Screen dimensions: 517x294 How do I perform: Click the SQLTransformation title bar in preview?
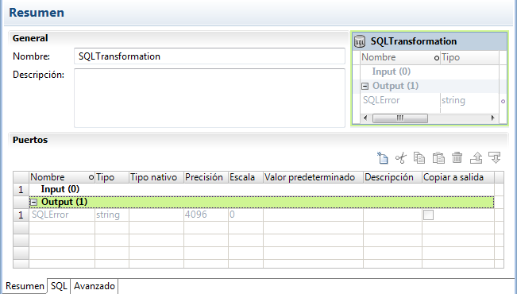430,41
